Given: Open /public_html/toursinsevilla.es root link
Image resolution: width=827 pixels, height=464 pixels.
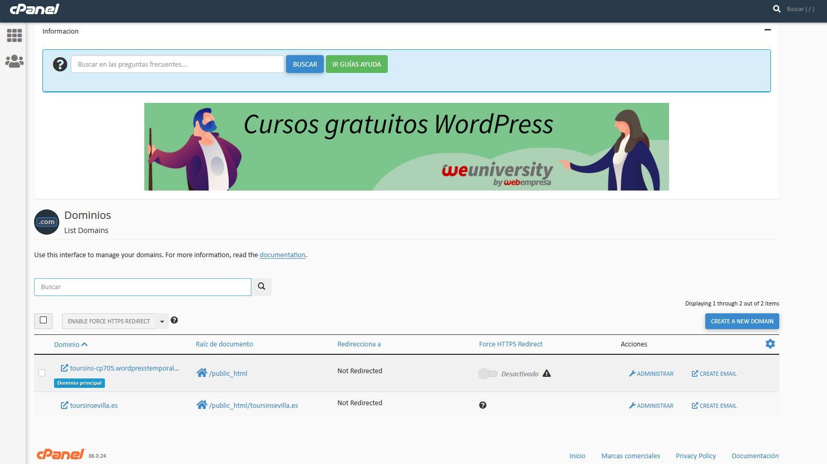Looking at the screenshot, I should pyautogui.click(x=253, y=406).
